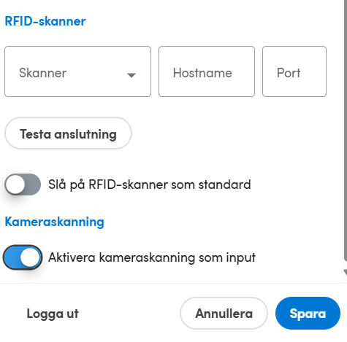Click the Skanner dropdown arrow icon

(131, 75)
